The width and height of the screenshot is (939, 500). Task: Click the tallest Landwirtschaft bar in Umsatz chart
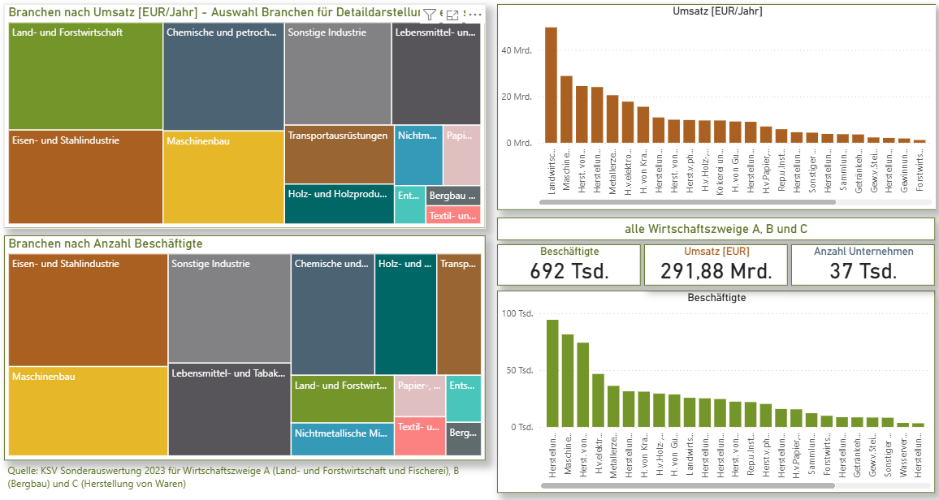point(551,85)
